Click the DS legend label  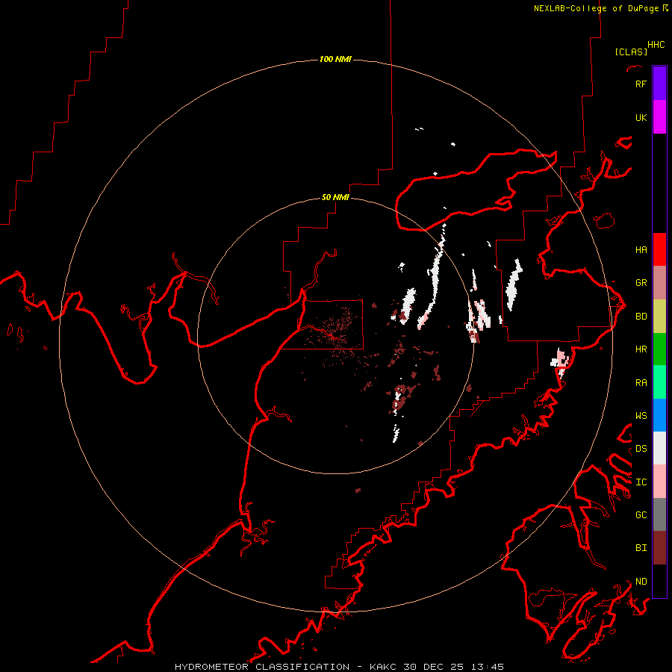[641, 449]
